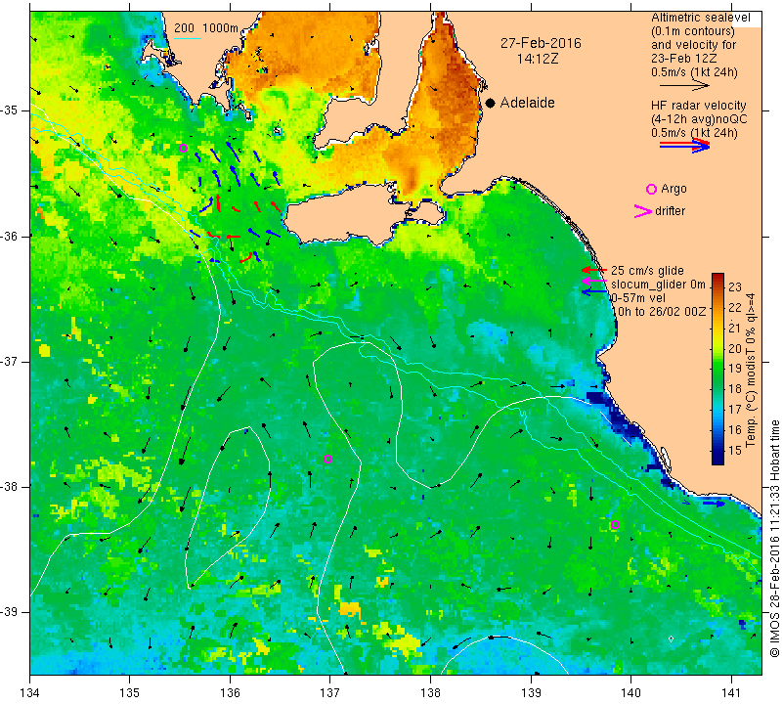Click the longitude axis label 141
Screen dimensions: 782x704
coord(731,692)
